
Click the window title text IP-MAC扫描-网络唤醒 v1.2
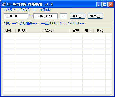click(x=30, y=4)
